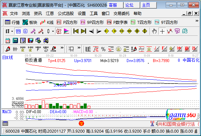Open the 江恩 menu
The image size is (201, 136).
50,13
